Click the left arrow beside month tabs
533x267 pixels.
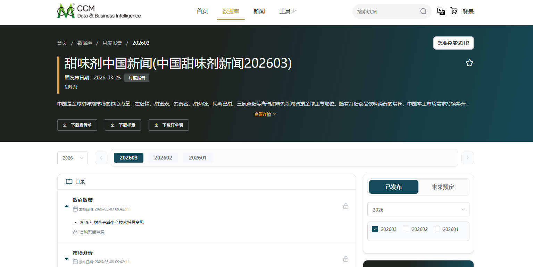101,158
